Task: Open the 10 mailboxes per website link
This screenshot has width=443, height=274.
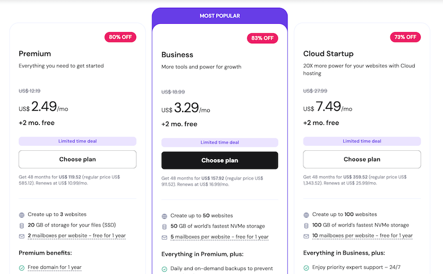Action: 363,235
